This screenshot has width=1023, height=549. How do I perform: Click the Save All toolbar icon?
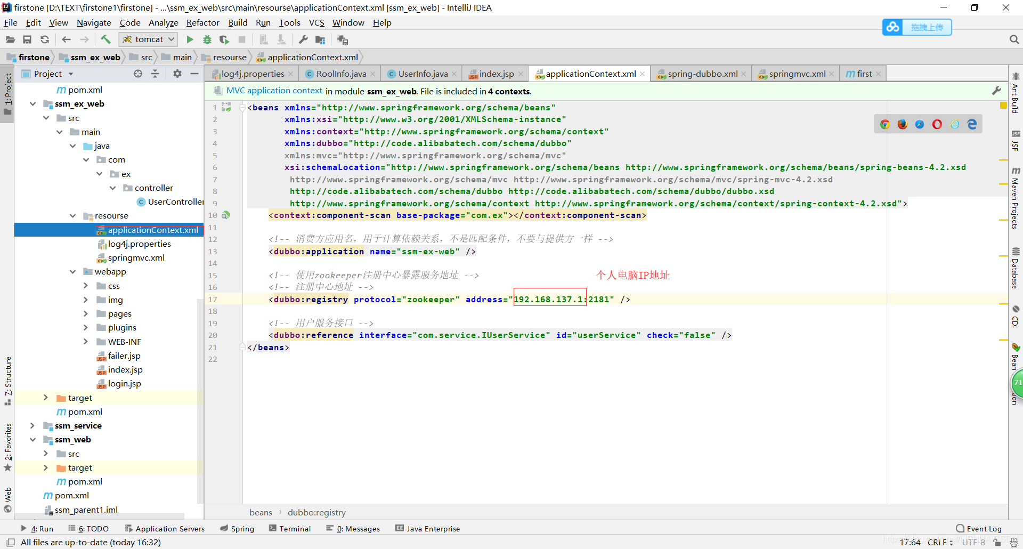(x=27, y=39)
